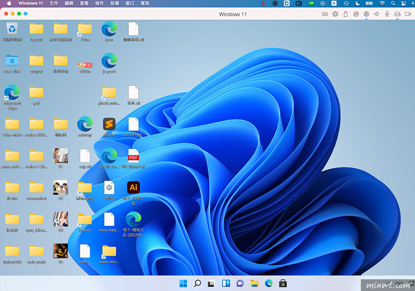Click the CPU chip icon in Parallels toolbar
This screenshot has height=291, width=415.
point(335,14)
